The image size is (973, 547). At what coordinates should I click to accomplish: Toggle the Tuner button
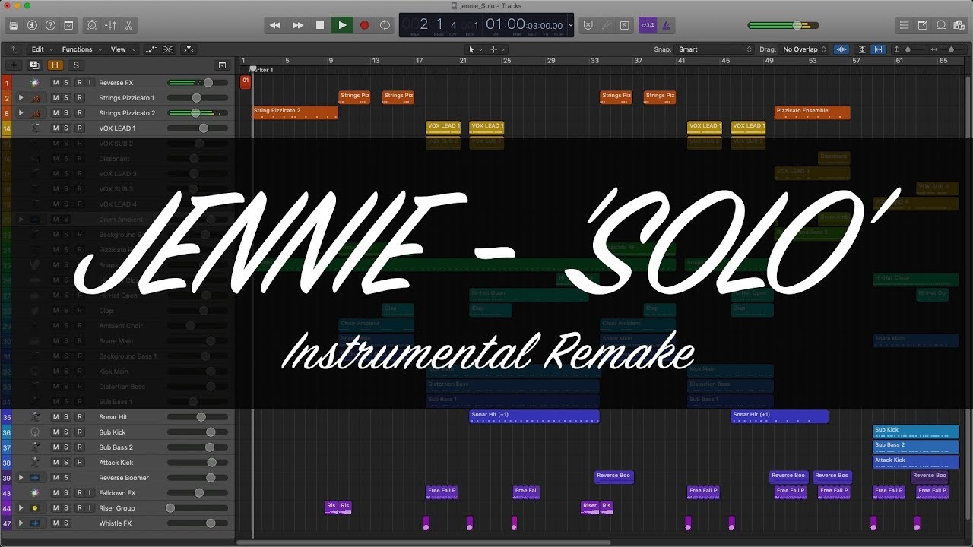[607, 25]
